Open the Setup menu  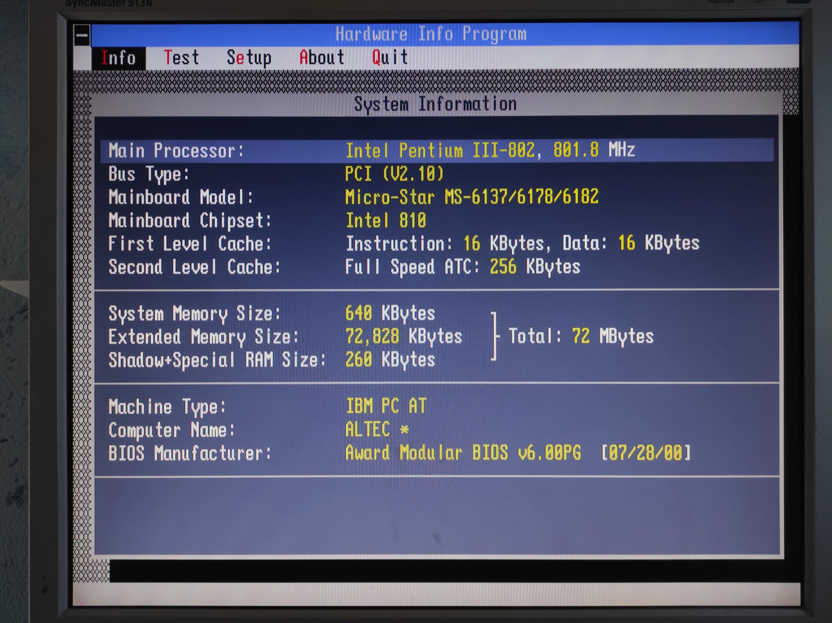point(249,58)
